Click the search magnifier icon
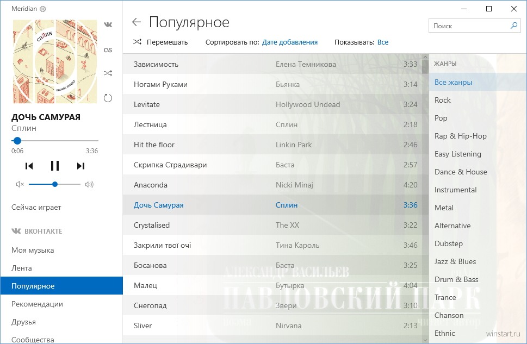This screenshot has width=527, height=344. point(513,26)
